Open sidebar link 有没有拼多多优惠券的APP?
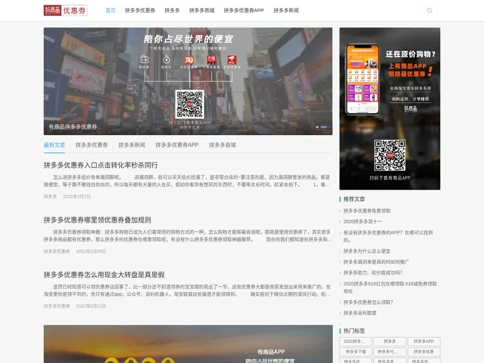 (388, 236)
